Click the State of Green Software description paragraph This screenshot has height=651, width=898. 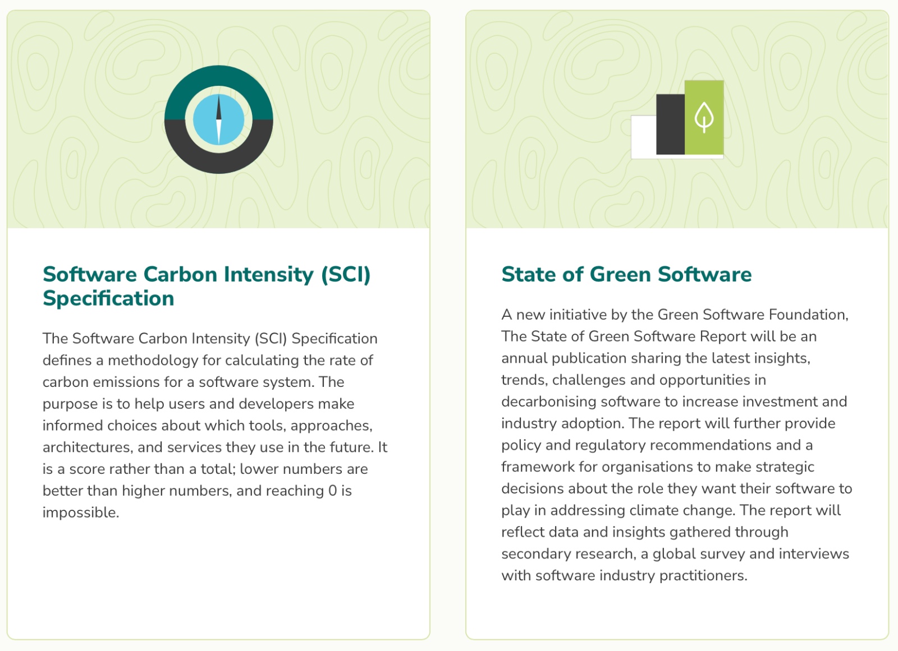[677, 445]
